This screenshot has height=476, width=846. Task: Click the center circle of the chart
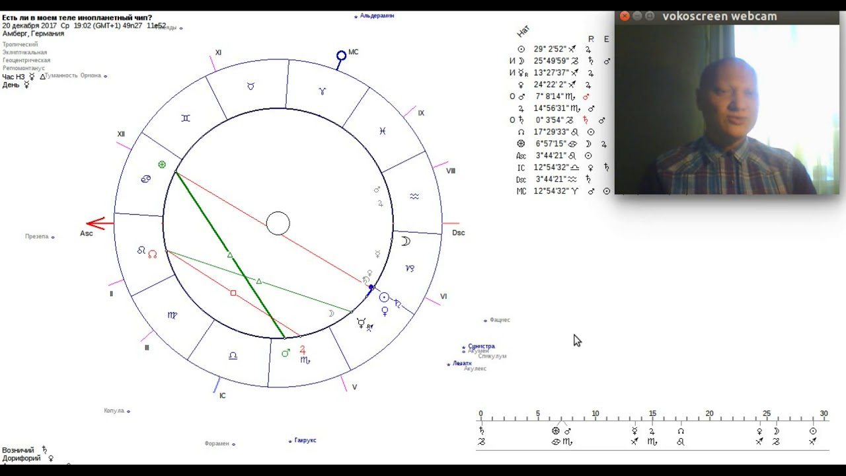[x=278, y=223]
